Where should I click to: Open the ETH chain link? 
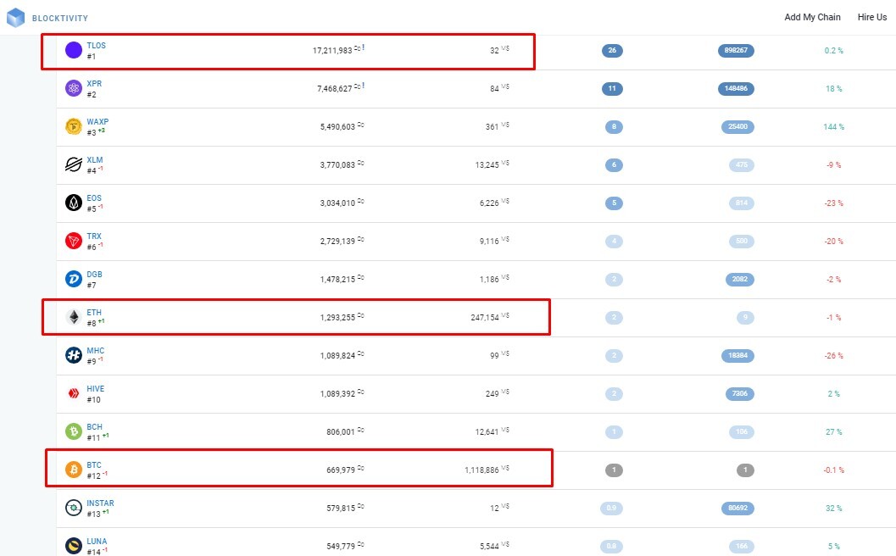click(94, 313)
